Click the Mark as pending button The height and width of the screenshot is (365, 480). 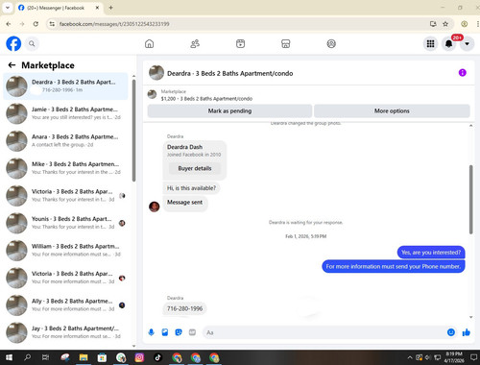(x=229, y=110)
